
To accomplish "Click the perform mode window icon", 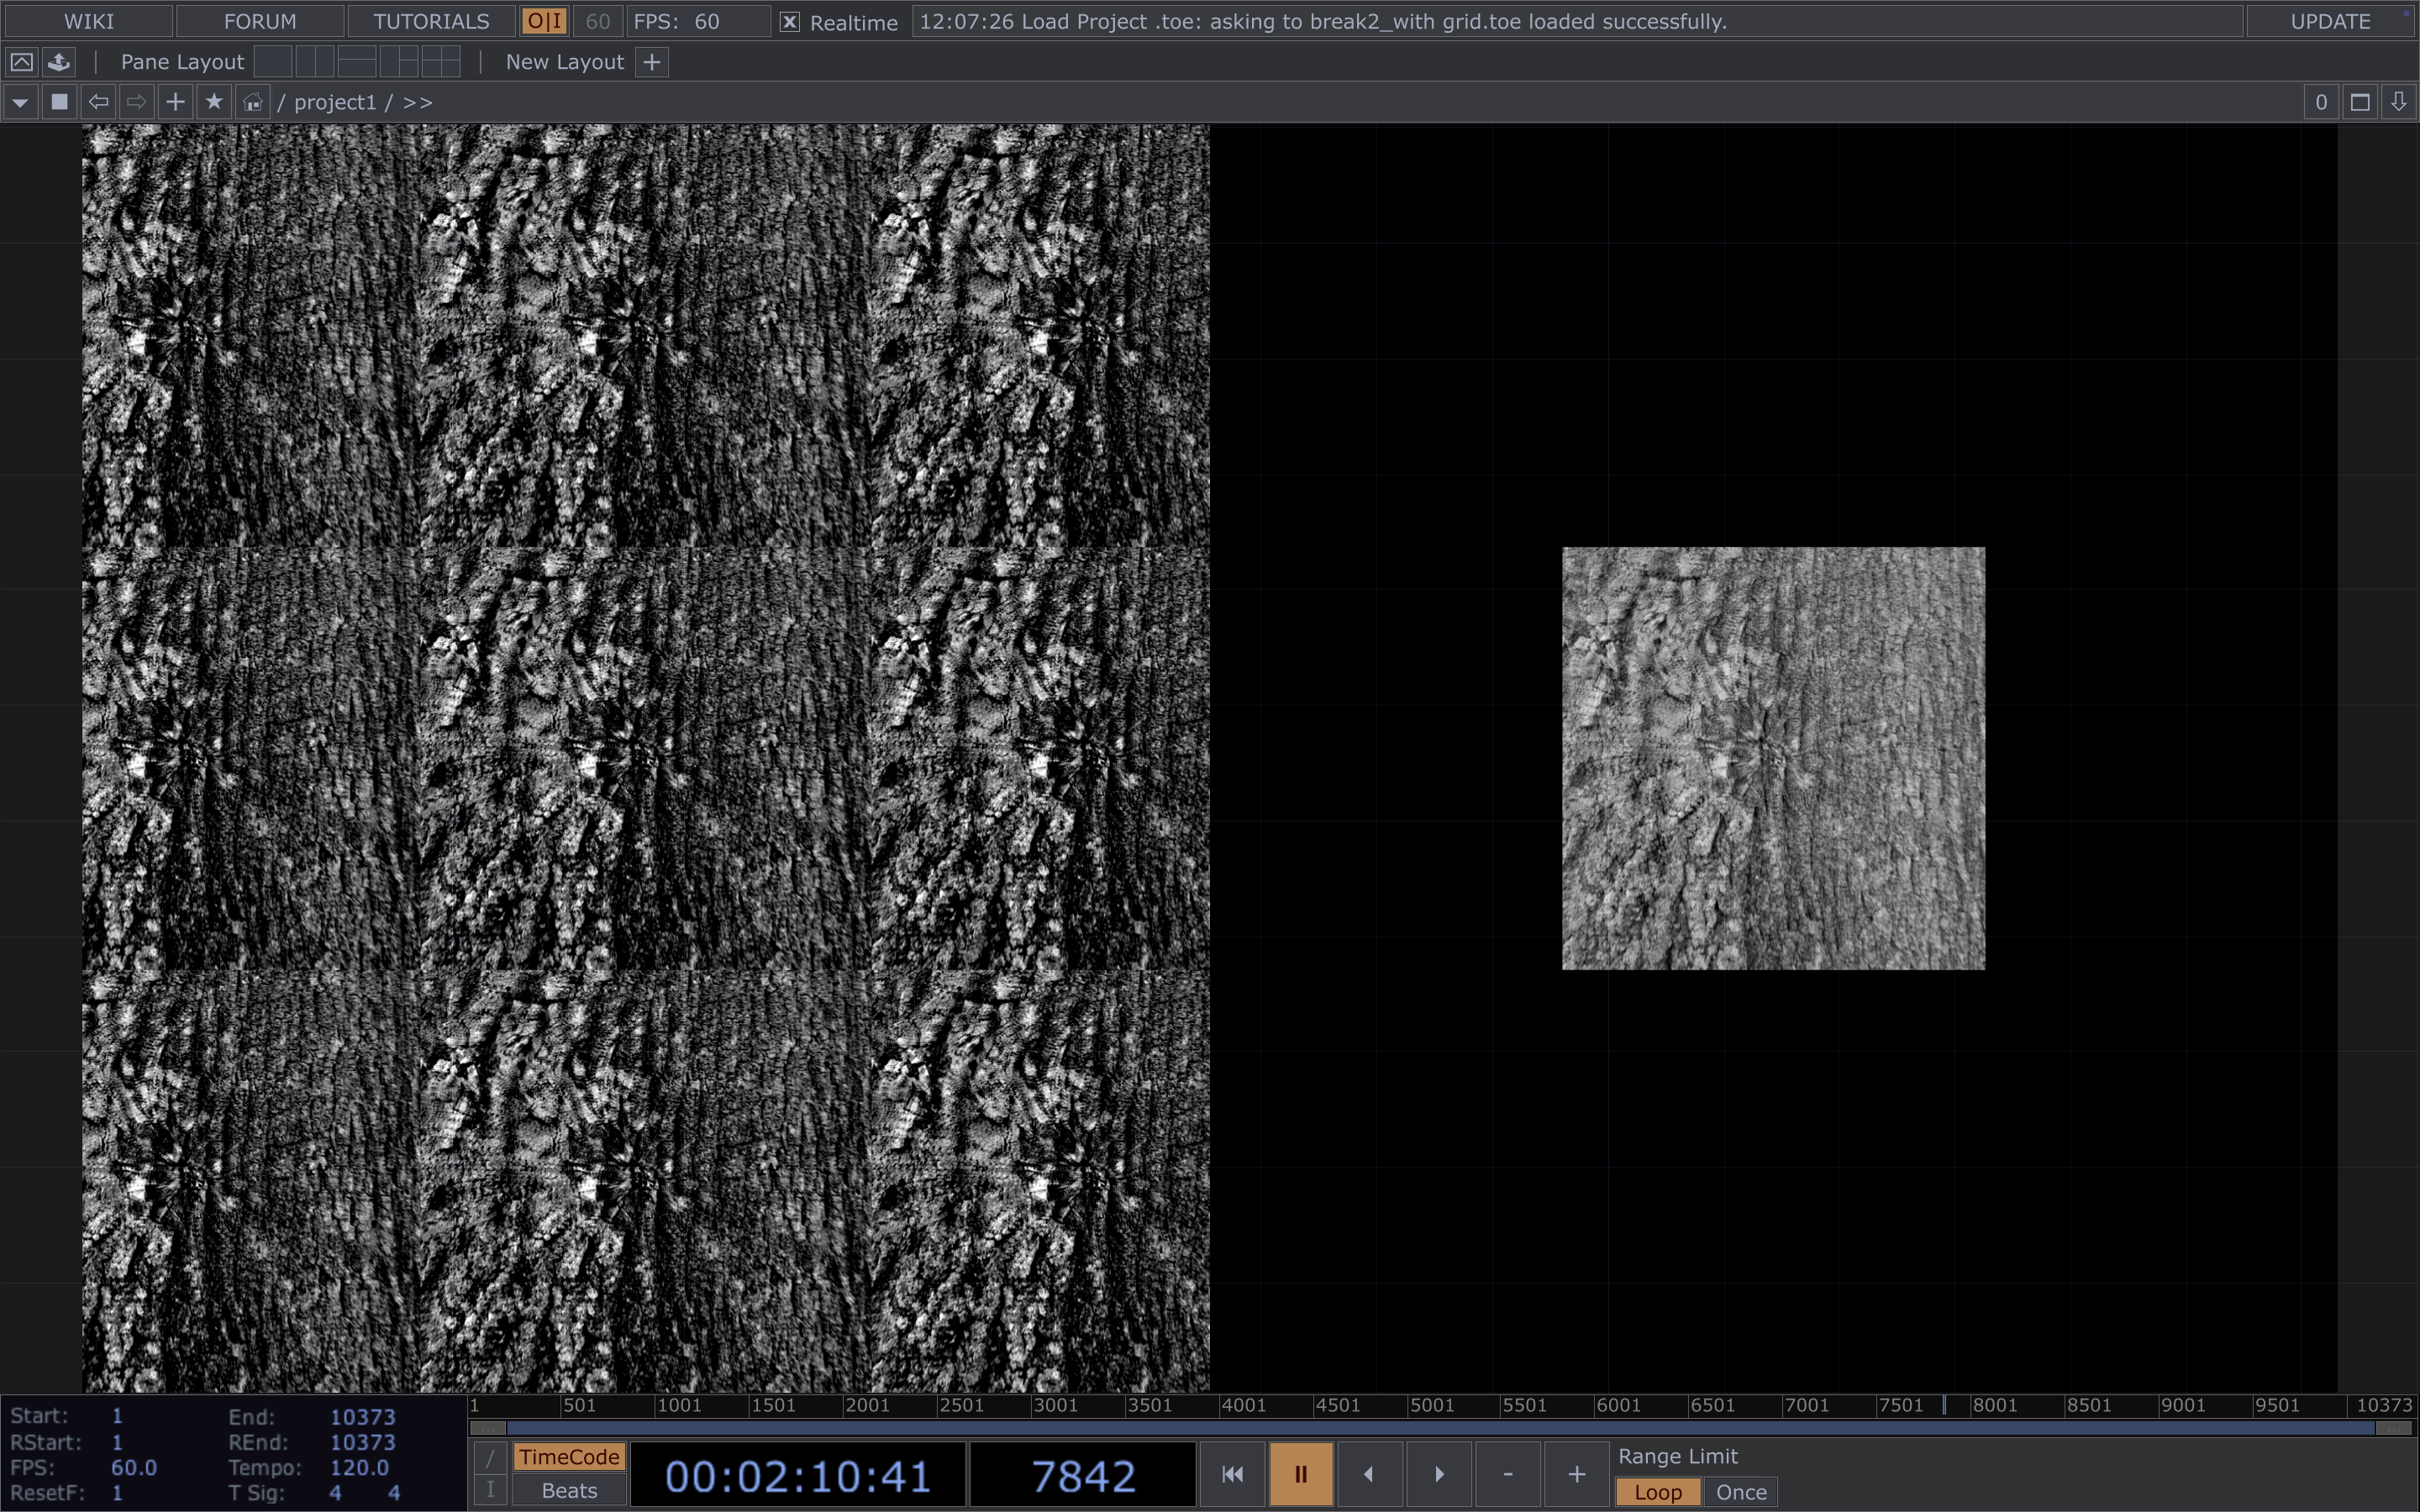I will pyautogui.click(x=21, y=62).
